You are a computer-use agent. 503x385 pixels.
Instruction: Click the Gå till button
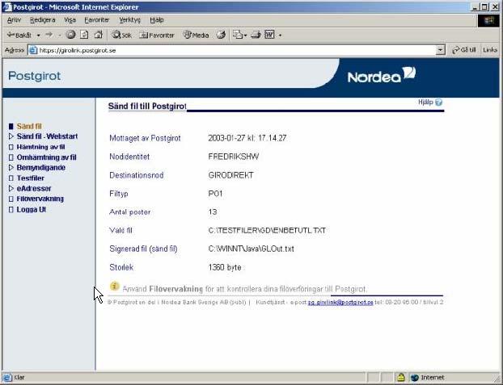pyautogui.click(x=463, y=50)
